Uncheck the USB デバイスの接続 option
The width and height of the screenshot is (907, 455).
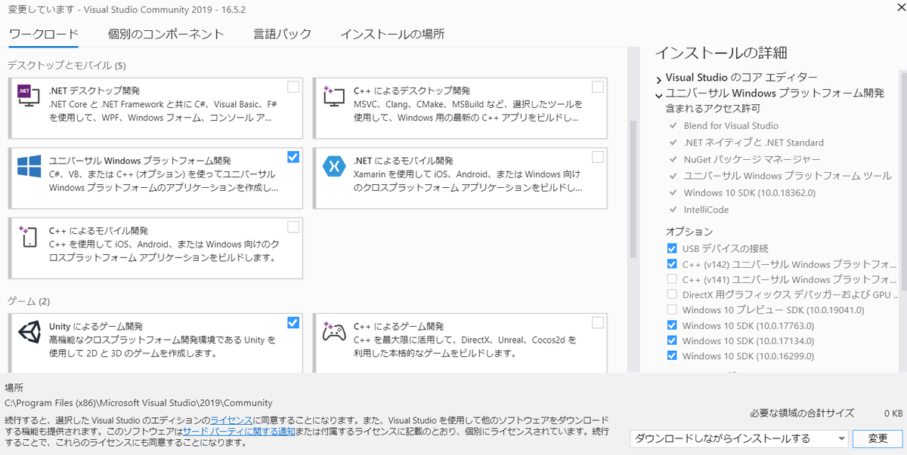coord(672,248)
